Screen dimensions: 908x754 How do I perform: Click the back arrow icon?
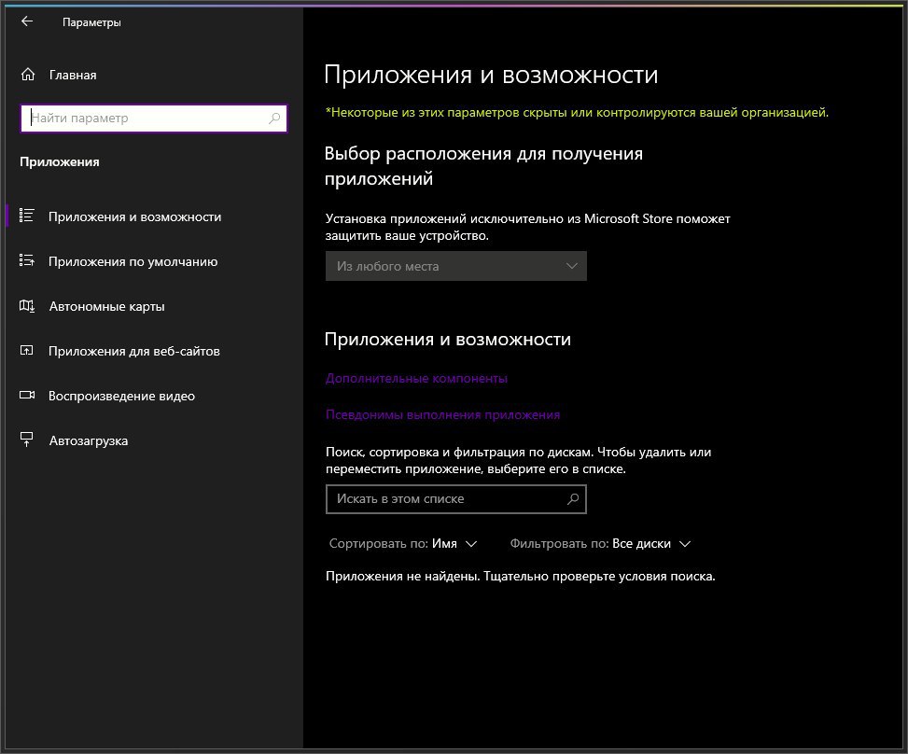pos(27,21)
